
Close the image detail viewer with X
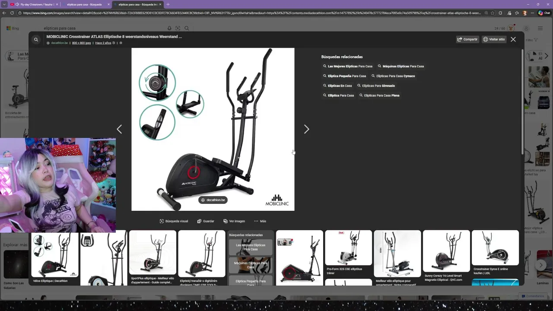[x=513, y=39]
